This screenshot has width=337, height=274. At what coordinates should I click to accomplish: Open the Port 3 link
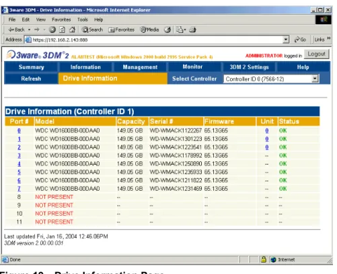pos(19,155)
